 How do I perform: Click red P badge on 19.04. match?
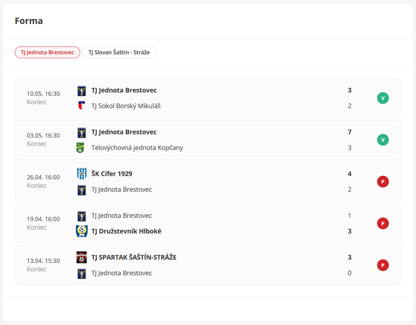pos(383,224)
